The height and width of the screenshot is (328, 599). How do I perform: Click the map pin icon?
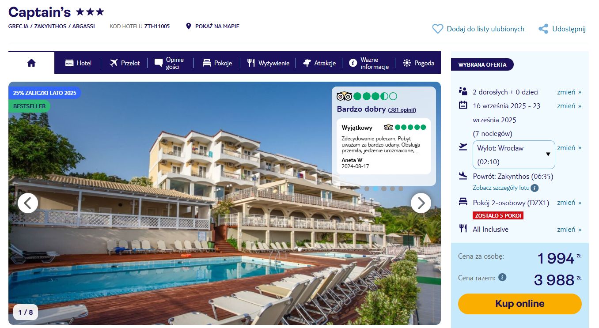pos(189,26)
